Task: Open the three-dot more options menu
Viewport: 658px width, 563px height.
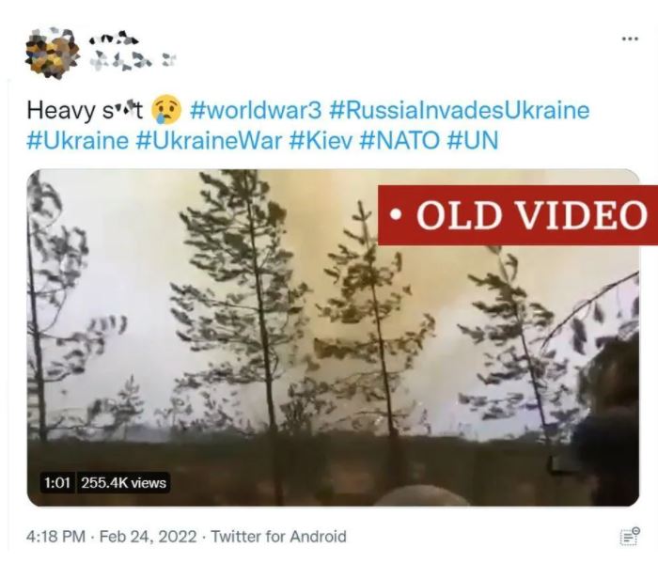Action: coord(630,39)
